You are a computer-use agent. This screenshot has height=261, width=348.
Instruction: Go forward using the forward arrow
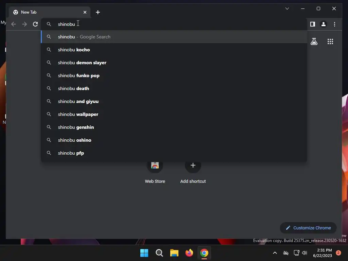point(24,24)
